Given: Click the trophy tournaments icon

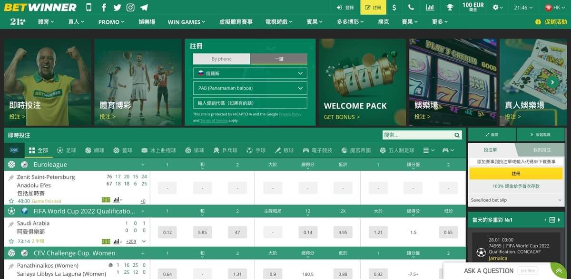Looking at the screenshot, I should pyautogui.click(x=450, y=8).
